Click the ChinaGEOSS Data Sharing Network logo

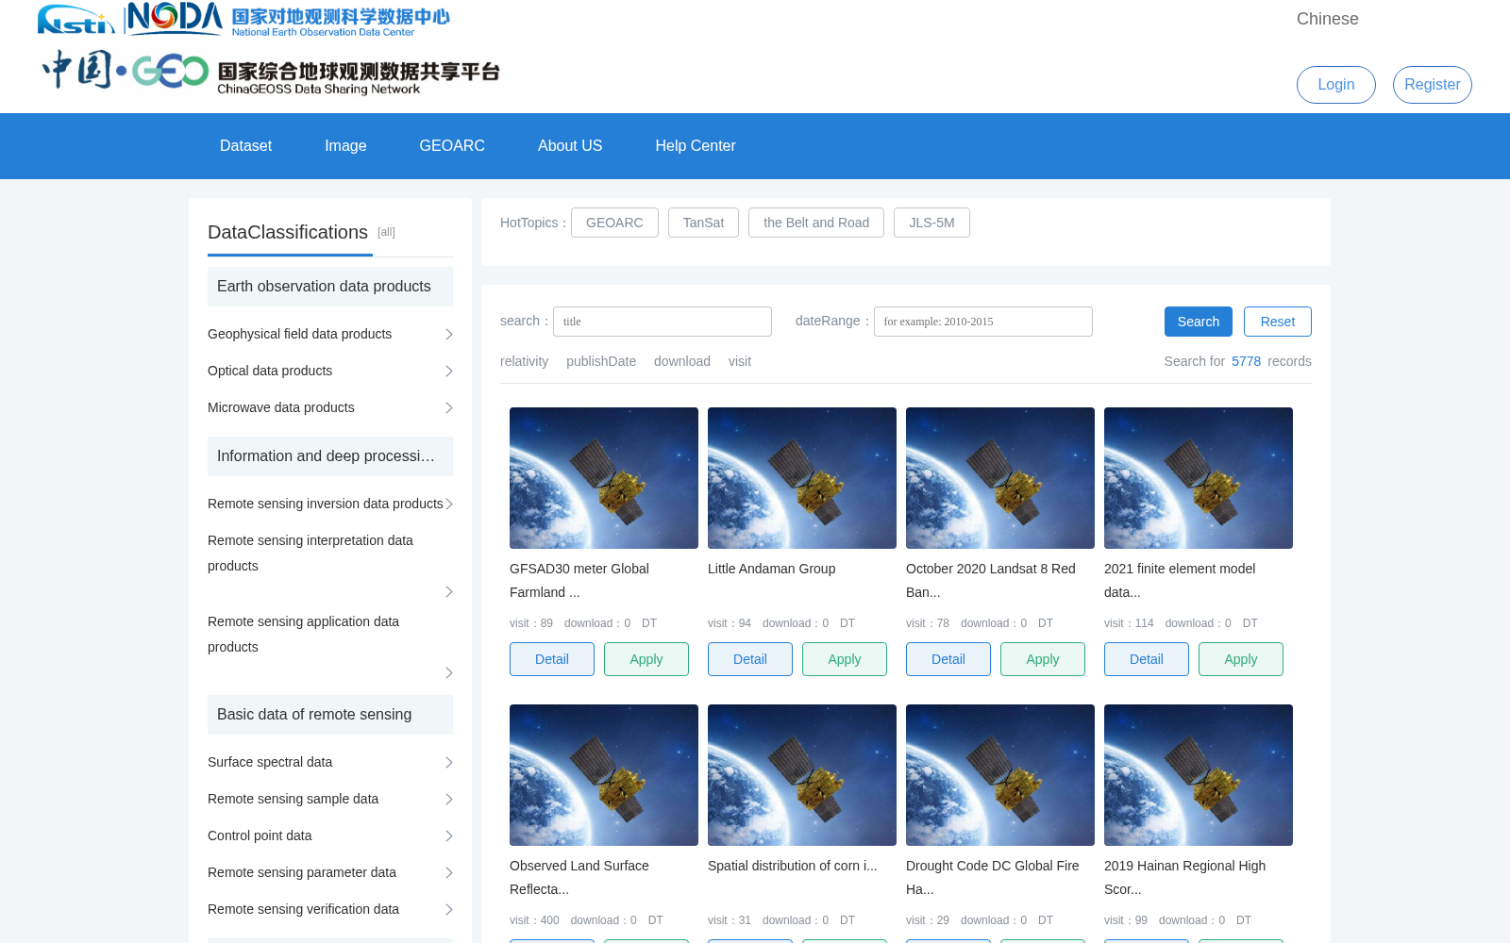[270, 72]
